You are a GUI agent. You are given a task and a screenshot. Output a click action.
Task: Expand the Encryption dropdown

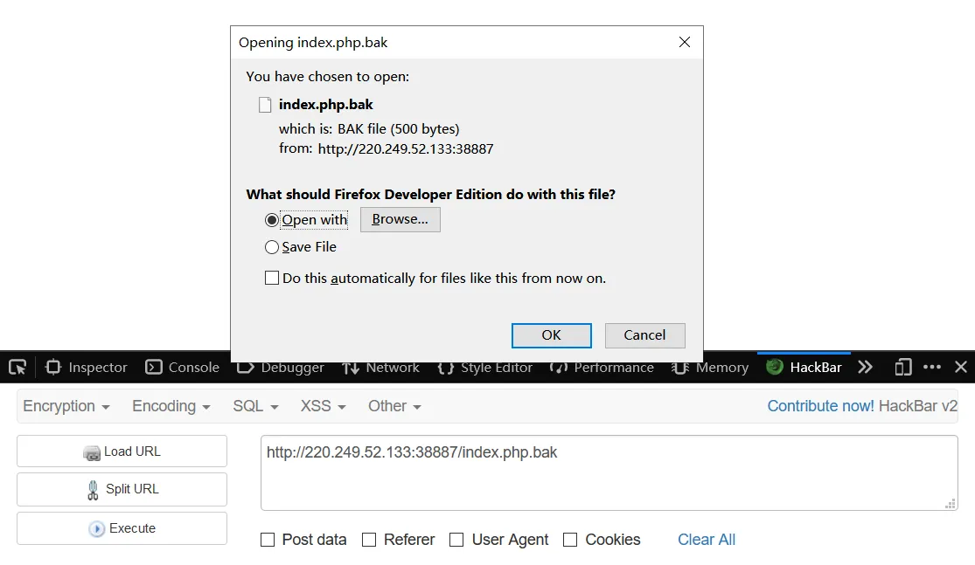(x=66, y=406)
